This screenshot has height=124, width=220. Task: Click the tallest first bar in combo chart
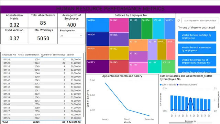click(x=172, y=103)
